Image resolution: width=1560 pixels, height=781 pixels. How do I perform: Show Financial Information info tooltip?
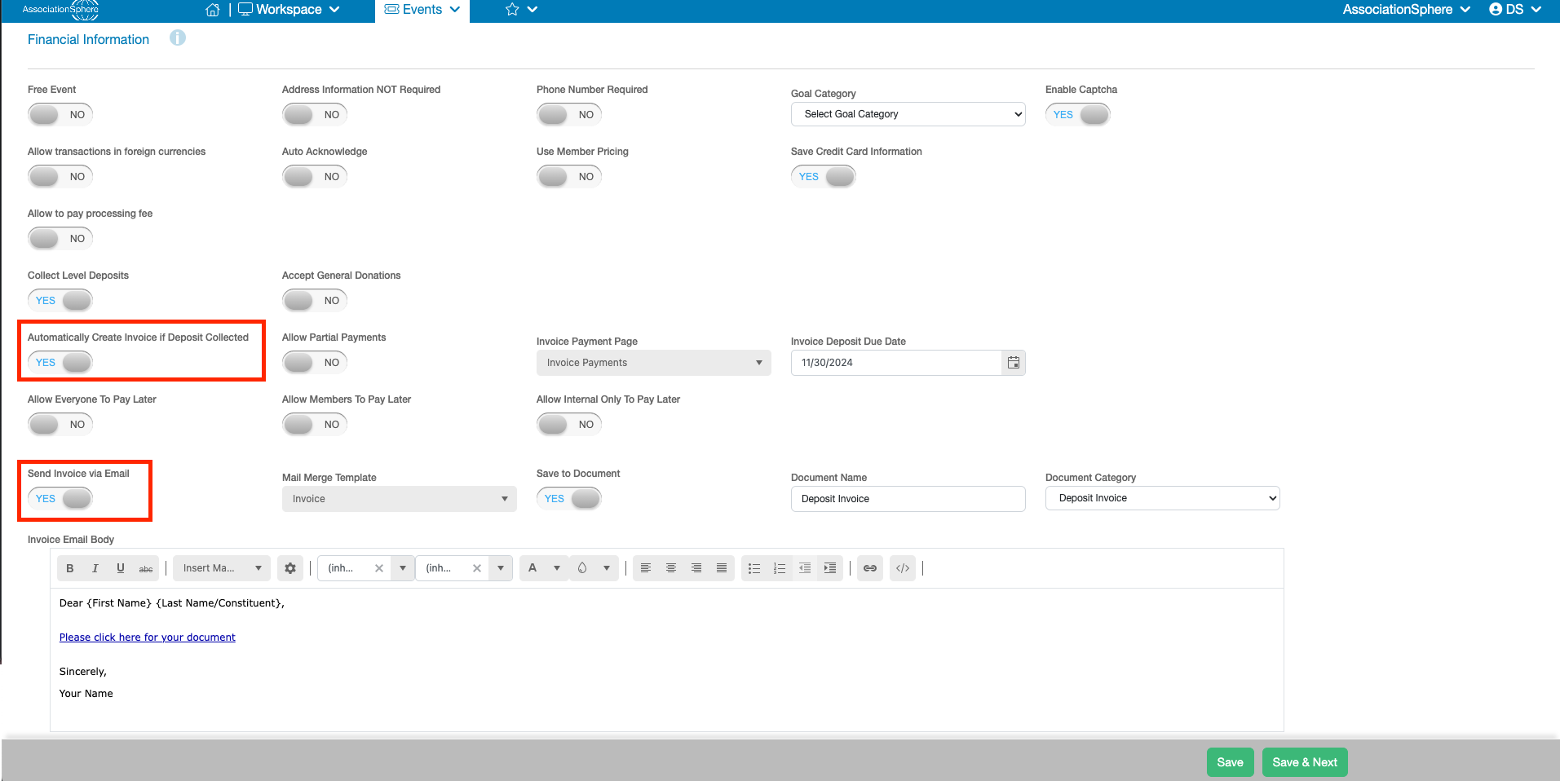click(178, 38)
